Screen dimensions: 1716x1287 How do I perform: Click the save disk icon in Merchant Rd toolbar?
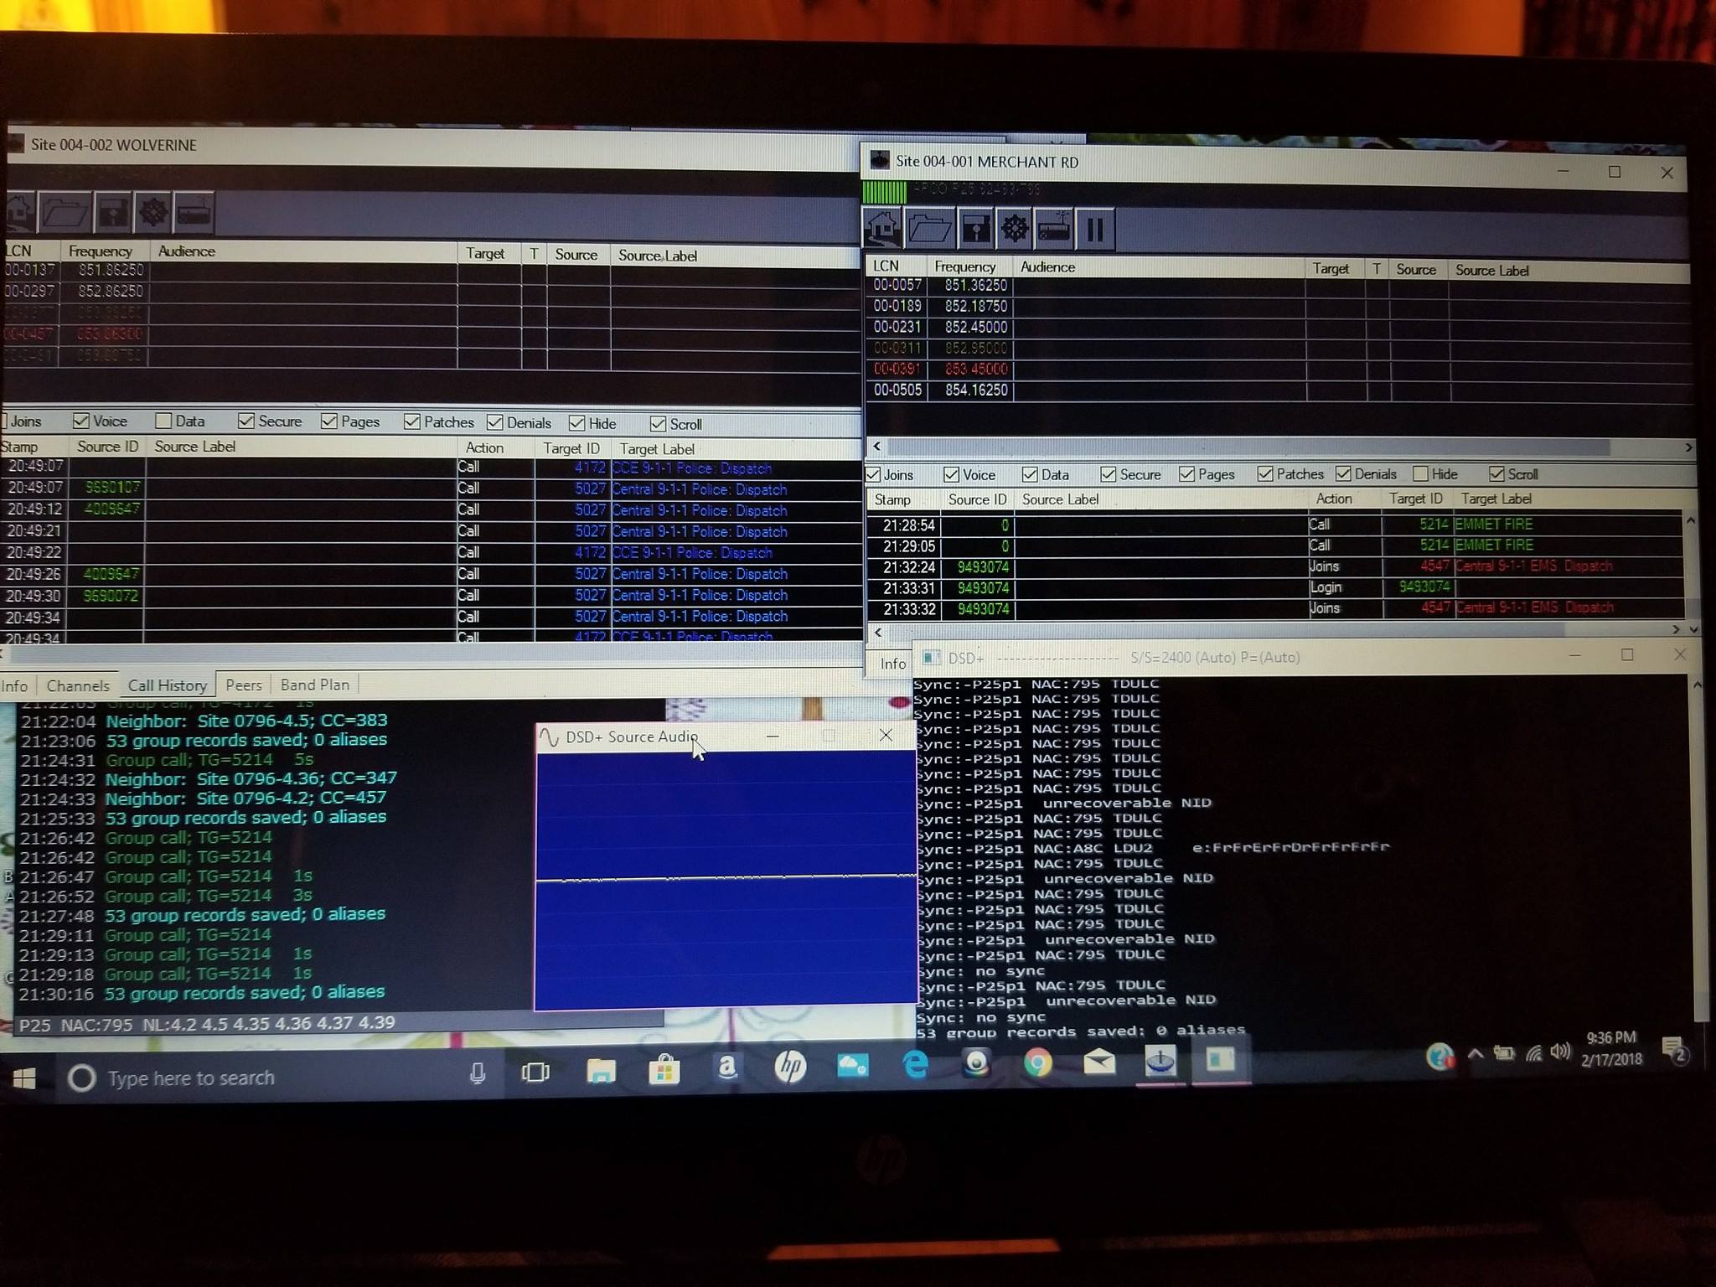tap(974, 228)
